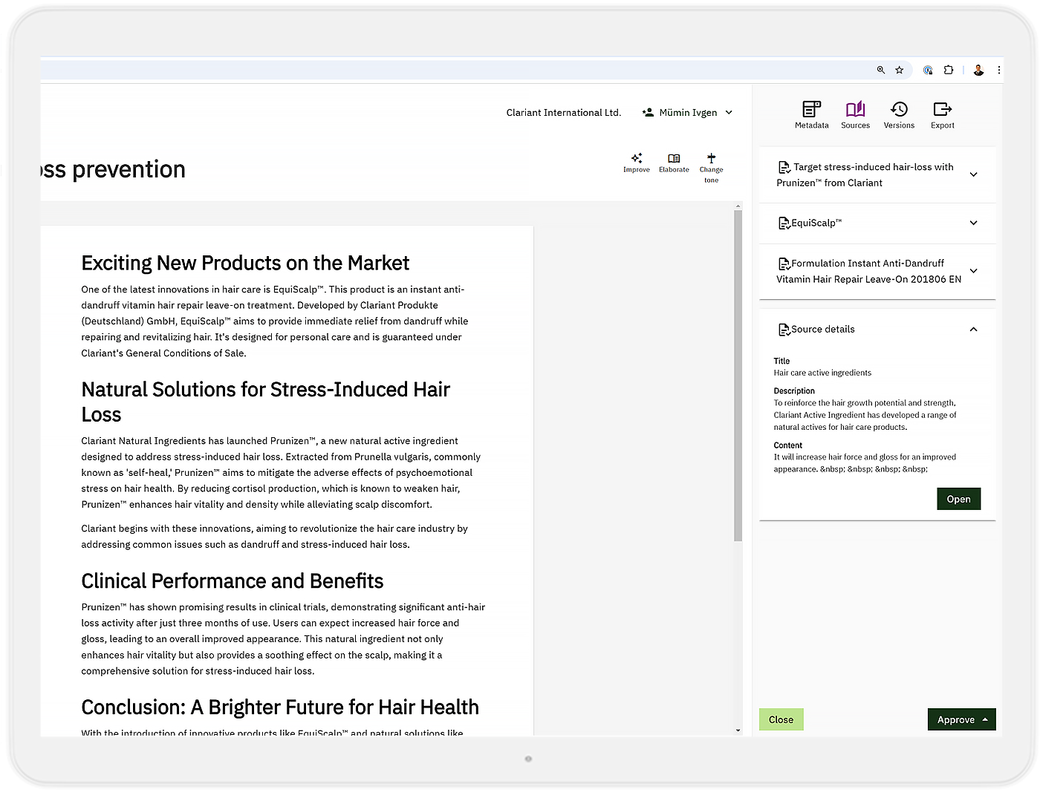Click heading Conclusion: A Brighter Future for Hair Health
1040x798 pixels.
[x=280, y=707]
